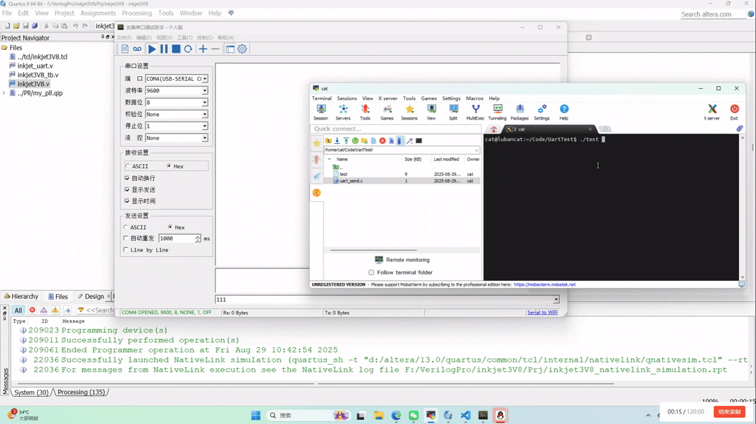
Task: Click the All messages filter button
Action: click(x=17, y=310)
